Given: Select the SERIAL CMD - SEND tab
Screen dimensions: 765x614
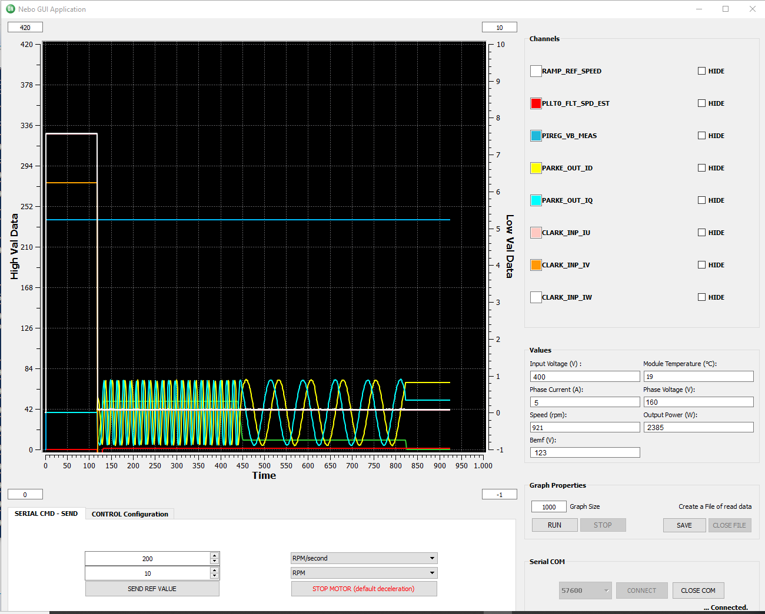Looking at the screenshot, I should 46,514.
